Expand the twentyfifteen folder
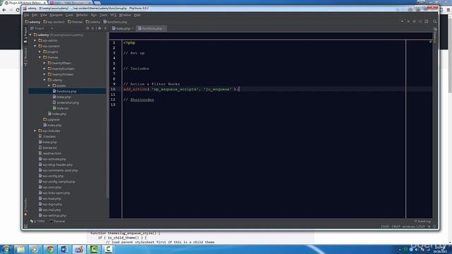 coord(44,63)
